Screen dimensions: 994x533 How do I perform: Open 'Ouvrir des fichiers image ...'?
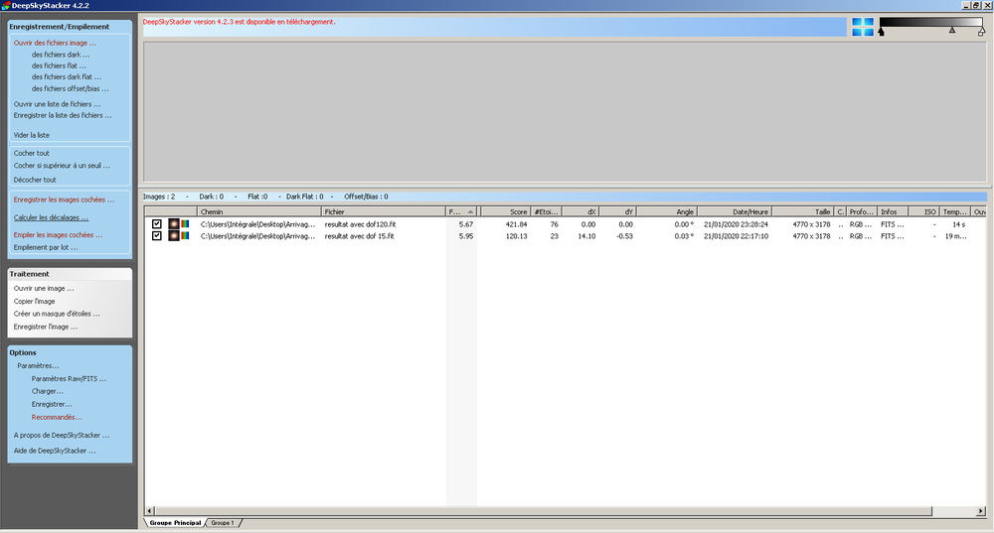pos(55,43)
